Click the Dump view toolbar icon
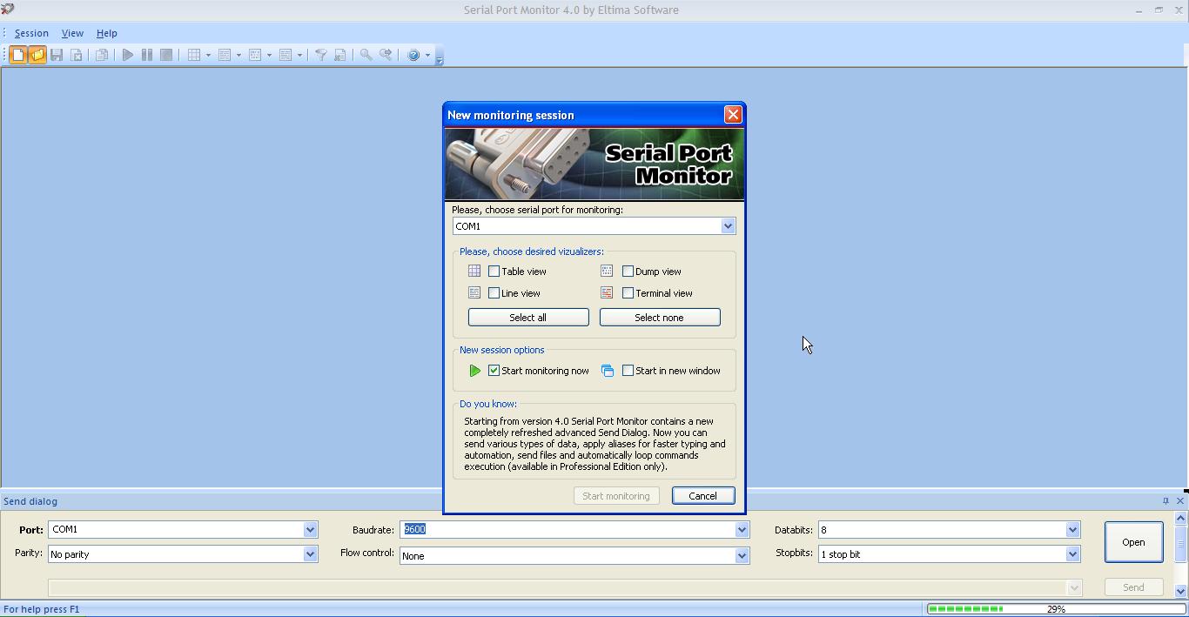The height and width of the screenshot is (617, 1189). 255,55
